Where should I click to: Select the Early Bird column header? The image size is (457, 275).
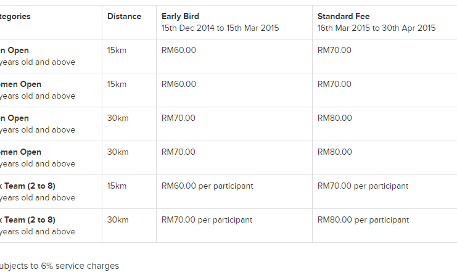click(180, 16)
